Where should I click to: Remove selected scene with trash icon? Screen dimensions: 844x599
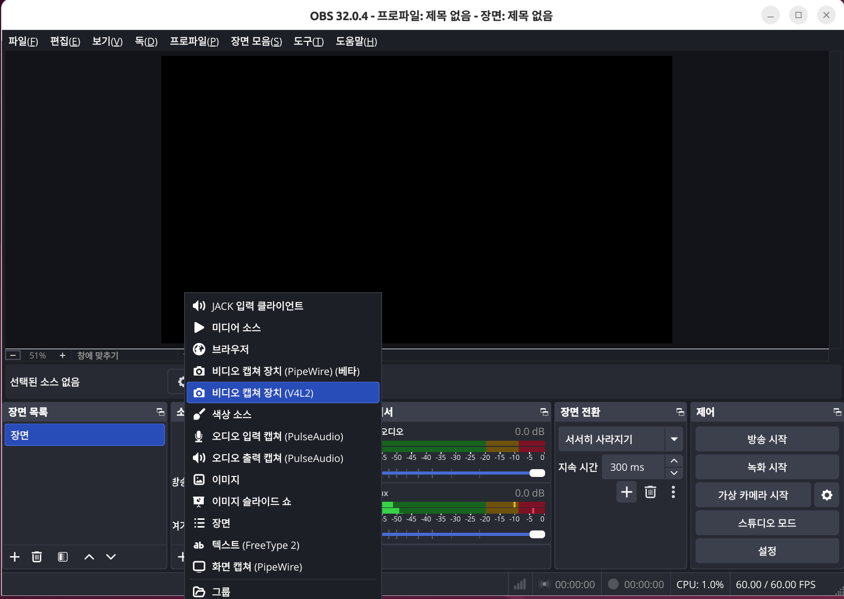pyautogui.click(x=37, y=557)
